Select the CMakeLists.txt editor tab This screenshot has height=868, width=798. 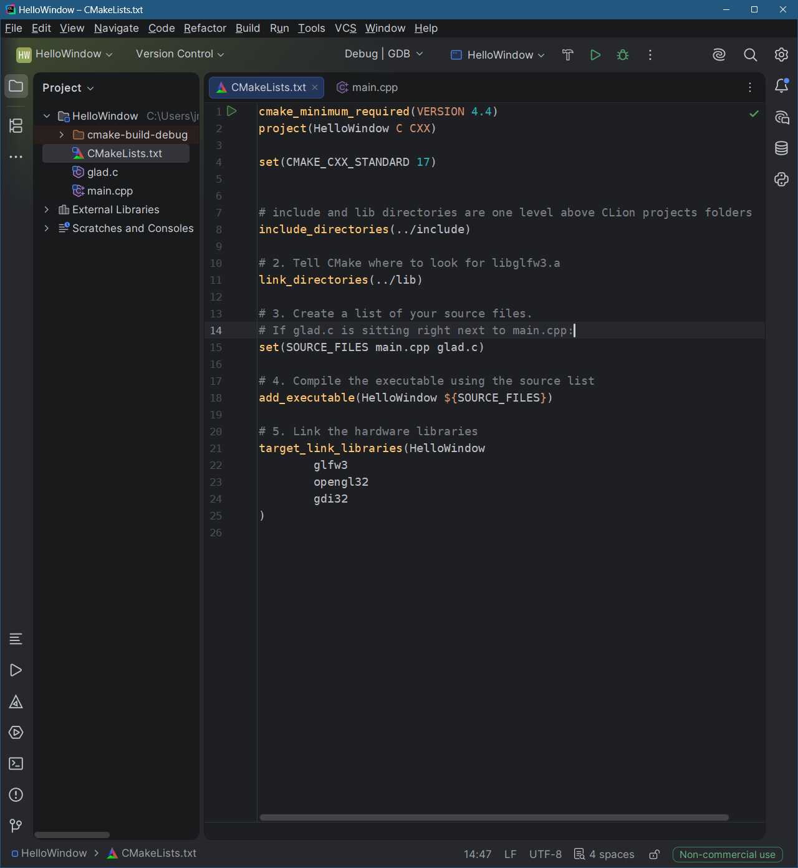click(266, 87)
